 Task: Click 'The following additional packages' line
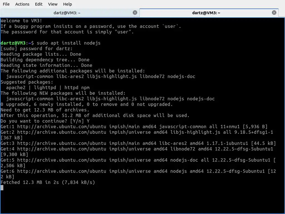tap(73, 71)
